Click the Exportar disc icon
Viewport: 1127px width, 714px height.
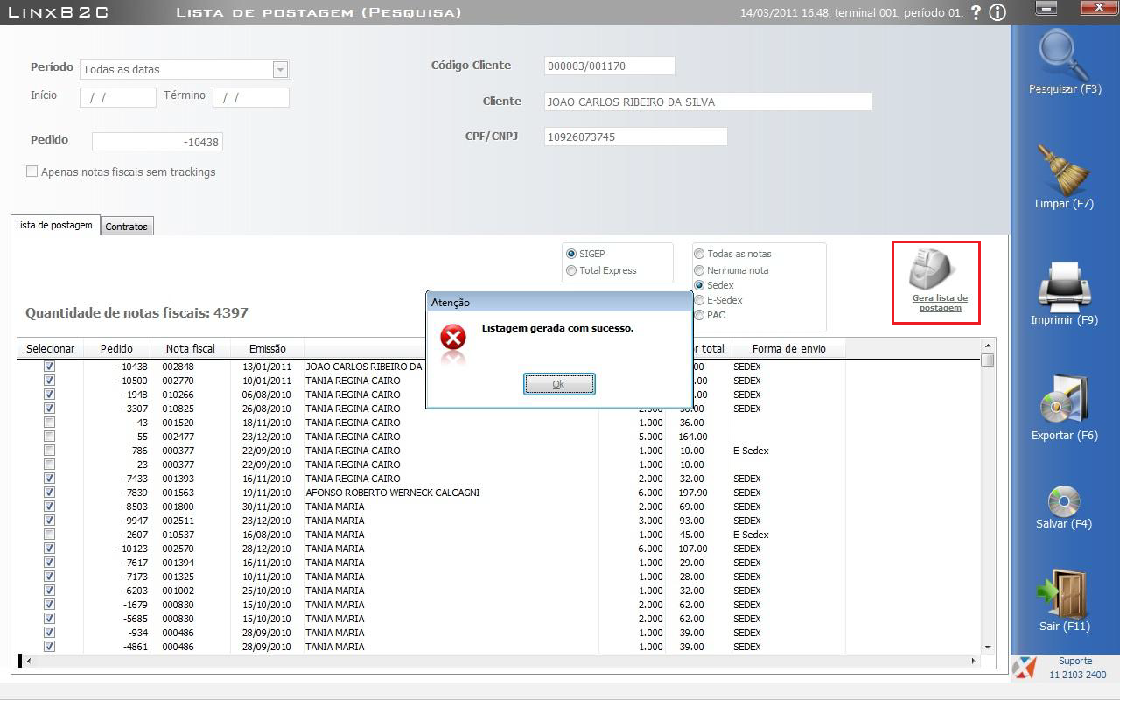click(1063, 401)
